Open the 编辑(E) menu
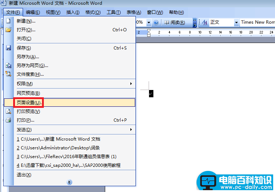Viewport: 275px width, 192px height. click(33, 12)
